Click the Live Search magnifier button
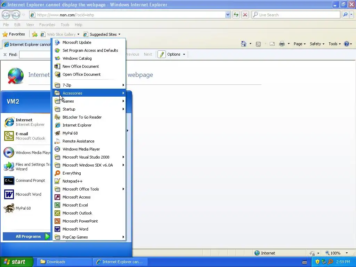Image resolution: width=356 pixels, height=267 pixels. coord(345,15)
